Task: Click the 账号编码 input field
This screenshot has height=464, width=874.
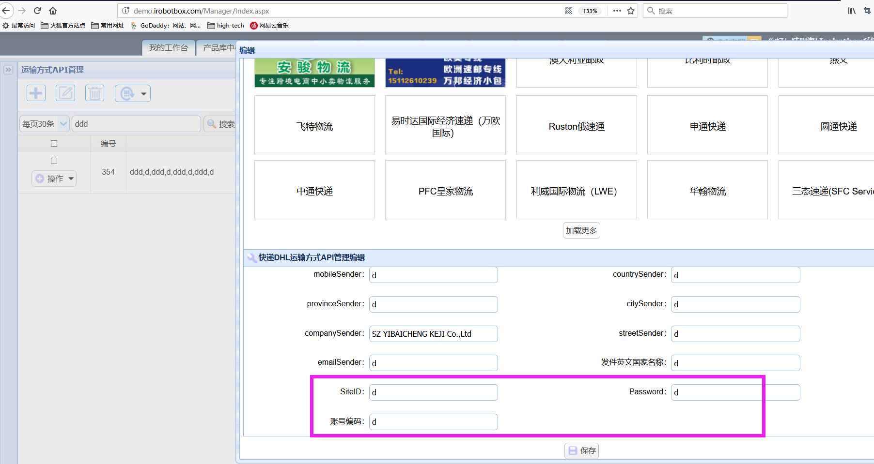Action: click(433, 422)
